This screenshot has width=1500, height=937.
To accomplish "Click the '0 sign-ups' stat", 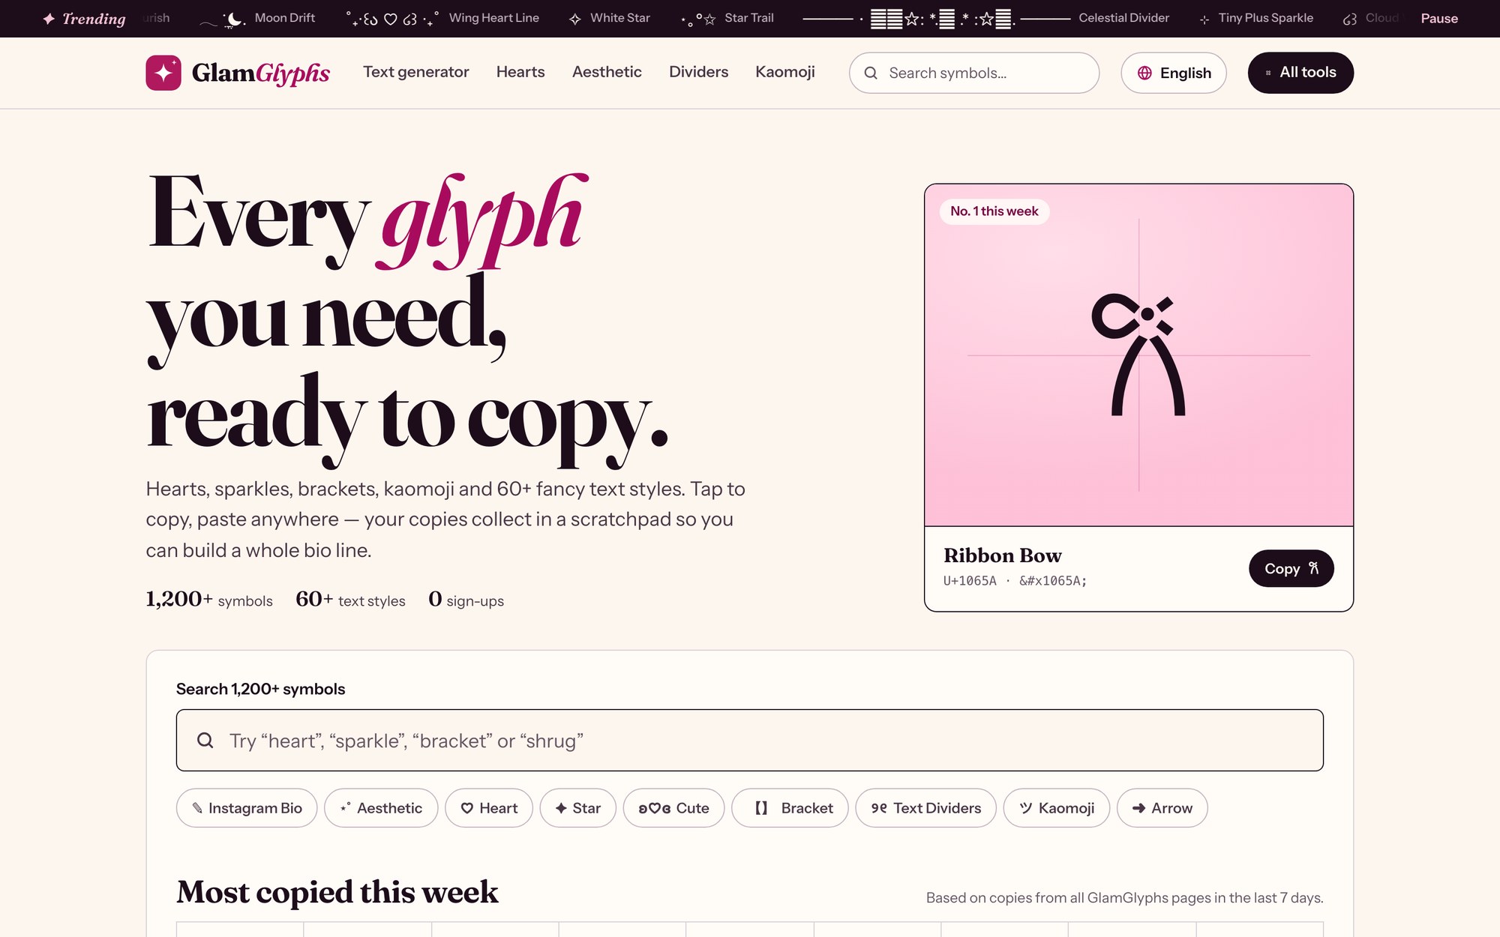I will point(466,600).
